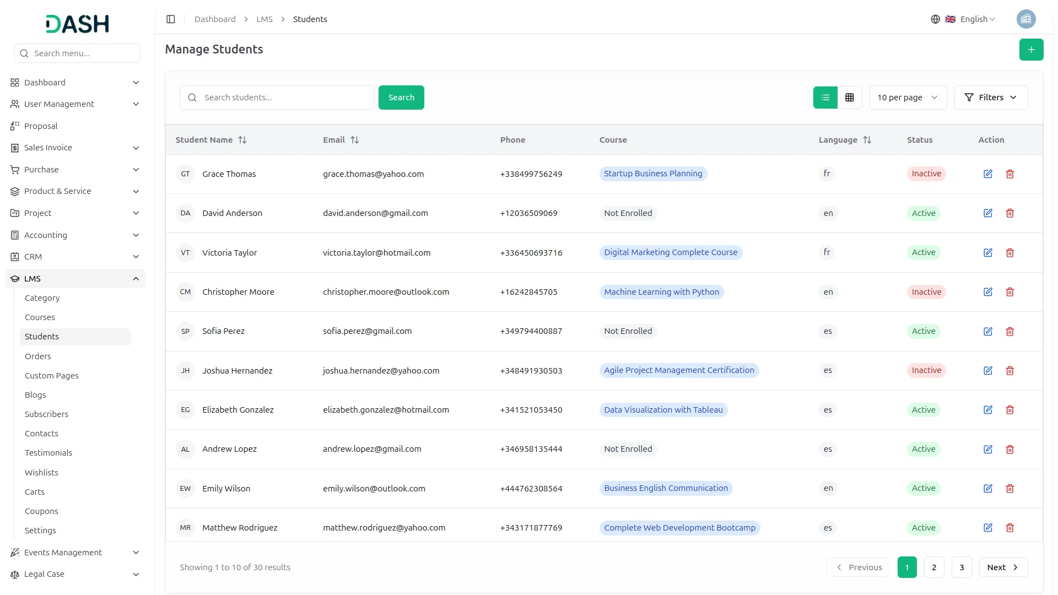1058x595 pixels.
Task: Delete David Anderson's student record
Action: pos(1010,213)
